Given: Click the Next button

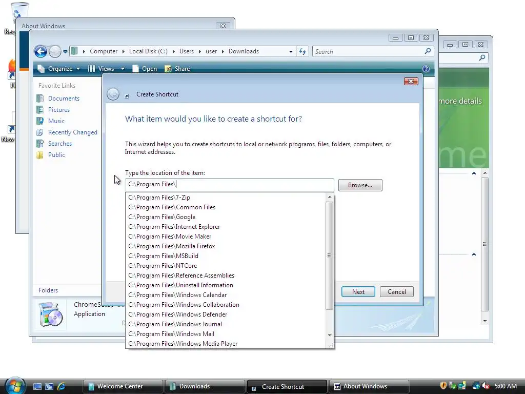Looking at the screenshot, I should coord(358,292).
